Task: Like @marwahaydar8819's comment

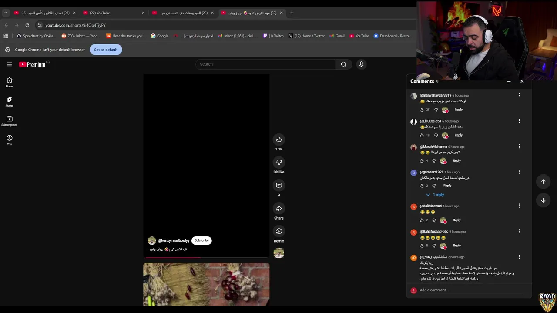Action: pyautogui.click(x=422, y=110)
